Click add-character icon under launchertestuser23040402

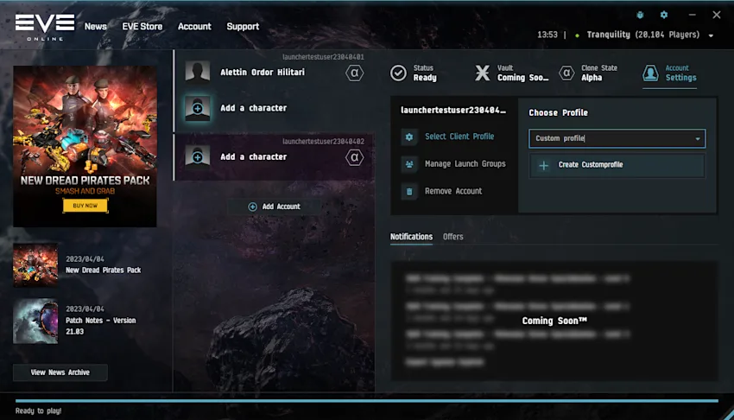coord(198,157)
